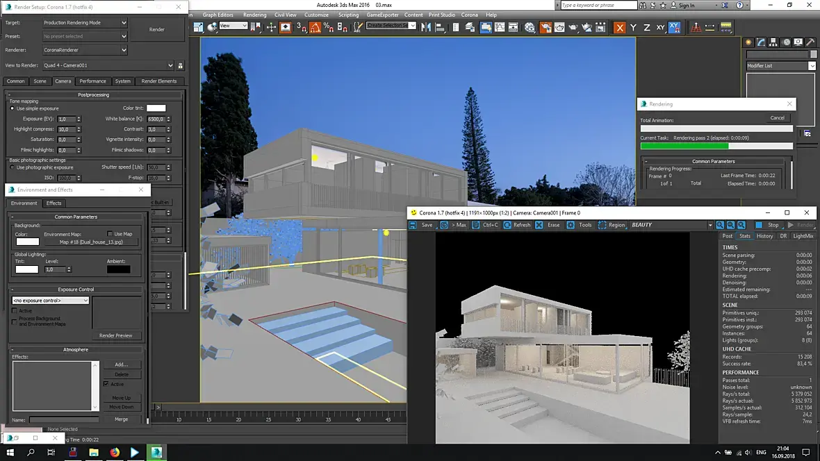
Task: Click the Mirror tool icon
Action: (x=426, y=27)
